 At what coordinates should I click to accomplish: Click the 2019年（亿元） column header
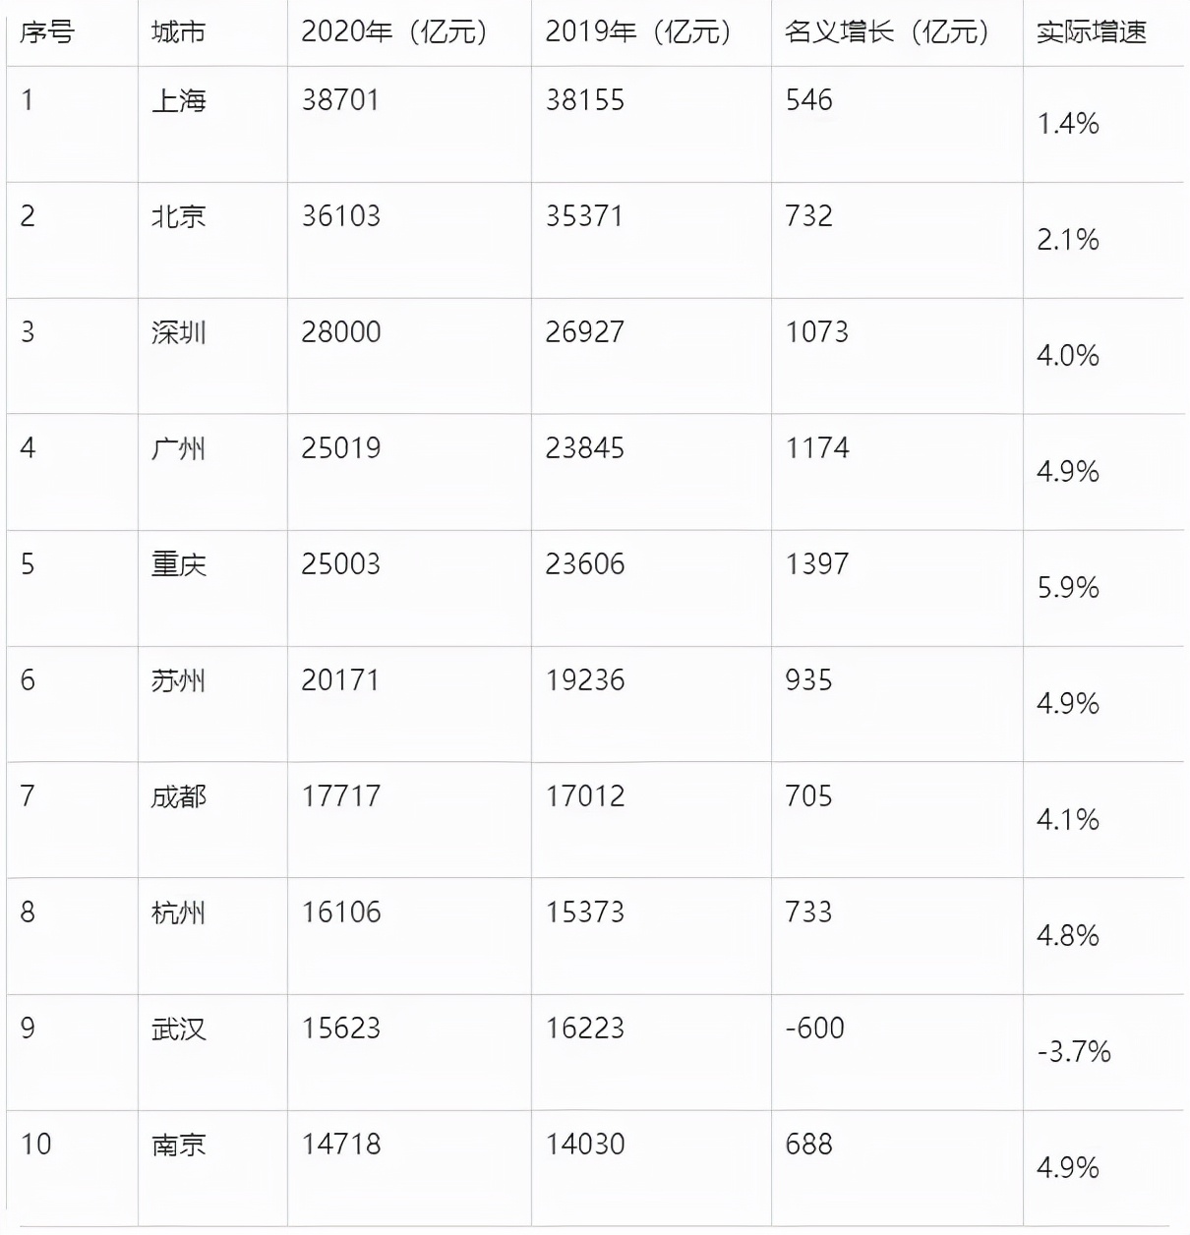point(638,32)
